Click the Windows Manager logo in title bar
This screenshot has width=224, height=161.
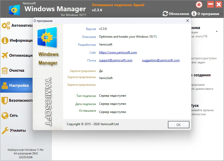tap(15, 10)
